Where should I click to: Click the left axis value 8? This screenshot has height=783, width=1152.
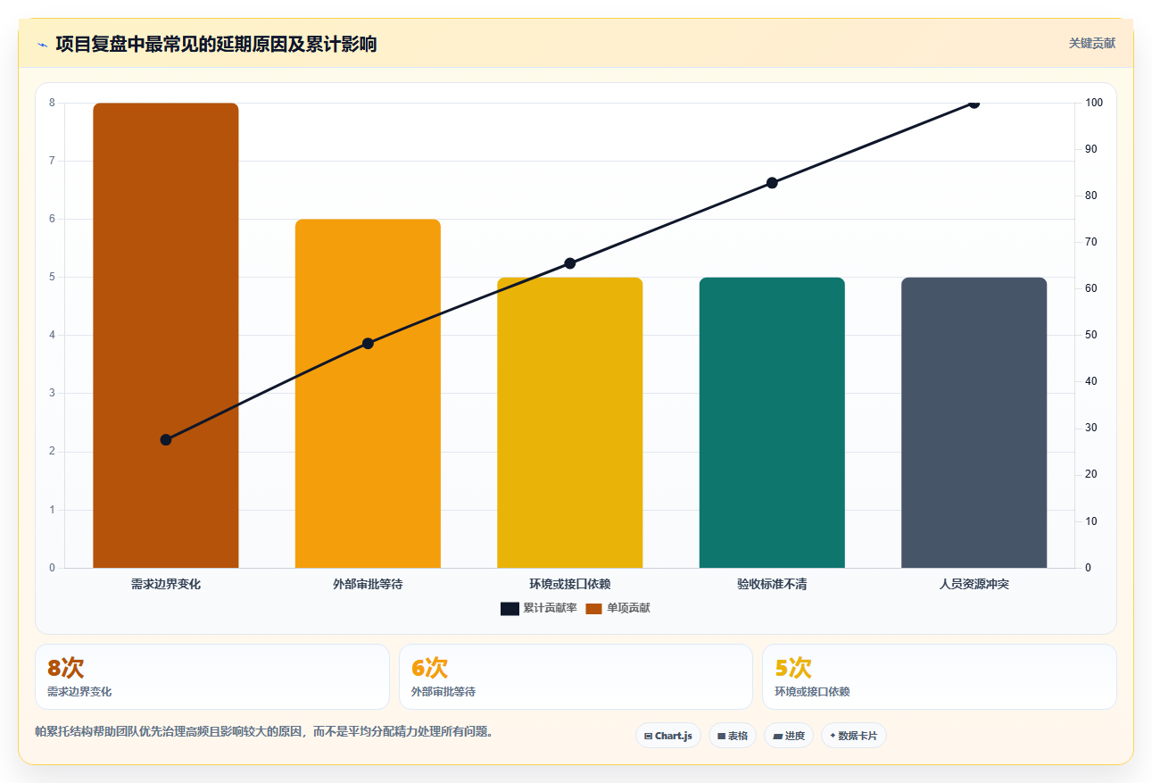(x=52, y=103)
